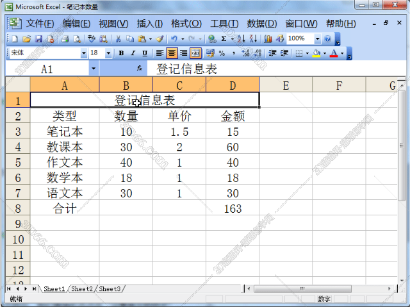This screenshot has width=410, height=307.
Task: Click the Cut scissors icon
Action: (x=119, y=39)
